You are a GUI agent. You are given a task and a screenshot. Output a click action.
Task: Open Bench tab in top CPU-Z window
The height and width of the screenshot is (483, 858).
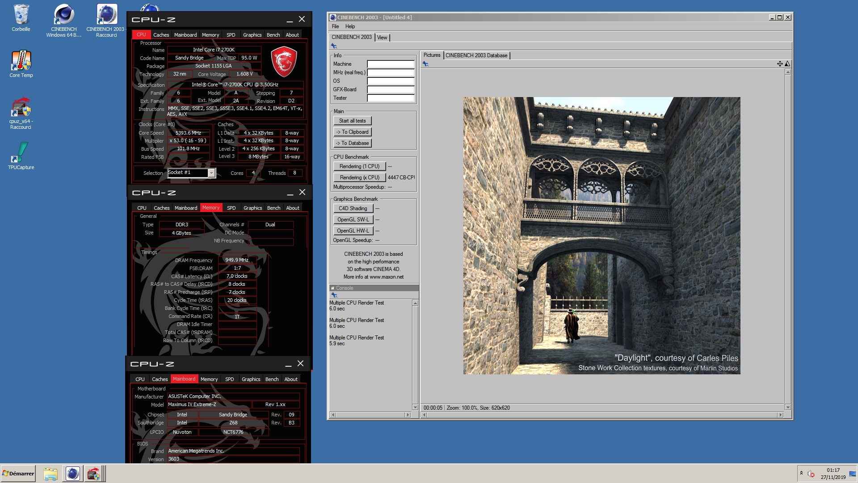click(273, 35)
